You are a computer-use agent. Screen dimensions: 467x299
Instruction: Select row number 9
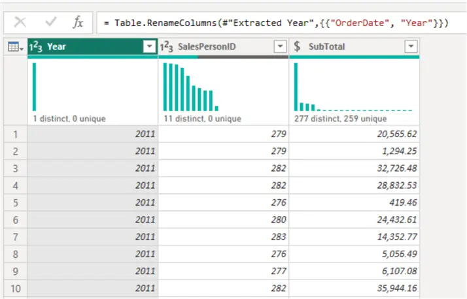[x=16, y=272]
